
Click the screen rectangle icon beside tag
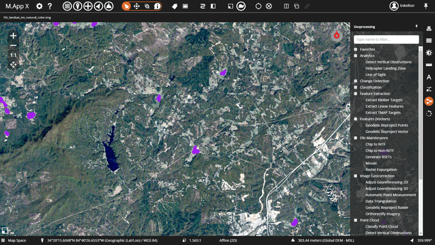tap(185, 6)
